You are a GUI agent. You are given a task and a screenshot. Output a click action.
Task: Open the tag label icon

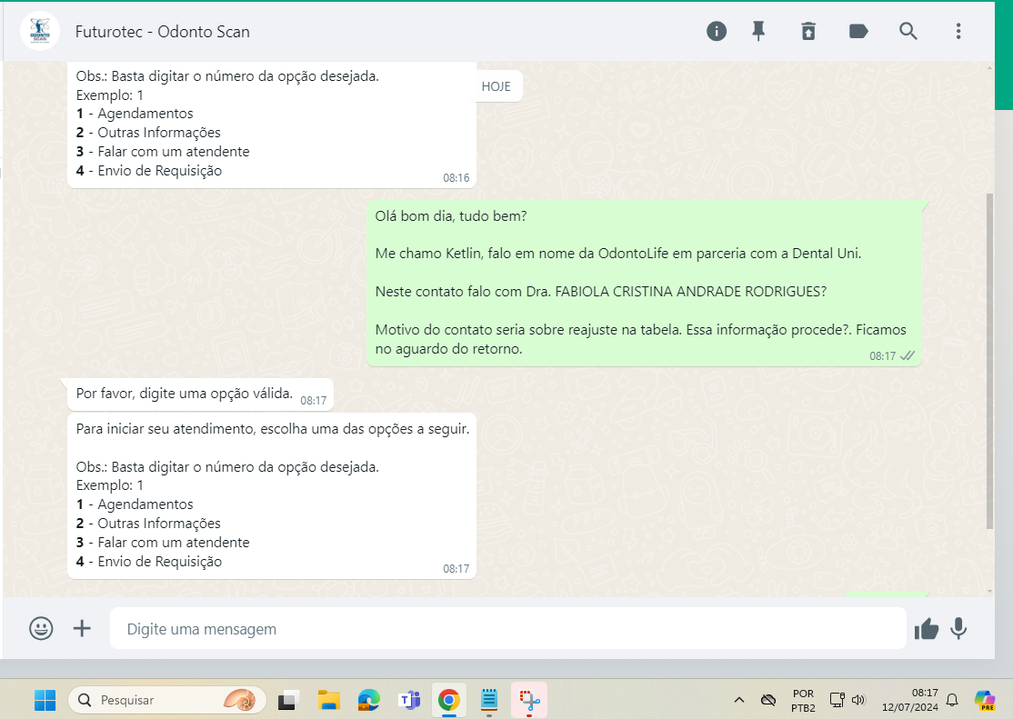pyautogui.click(x=858, y=31)
